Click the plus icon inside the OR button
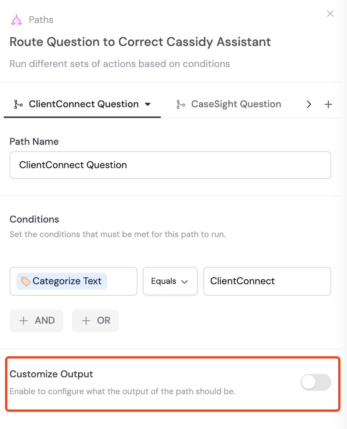The image size is (347, 429). pos(85,321)
